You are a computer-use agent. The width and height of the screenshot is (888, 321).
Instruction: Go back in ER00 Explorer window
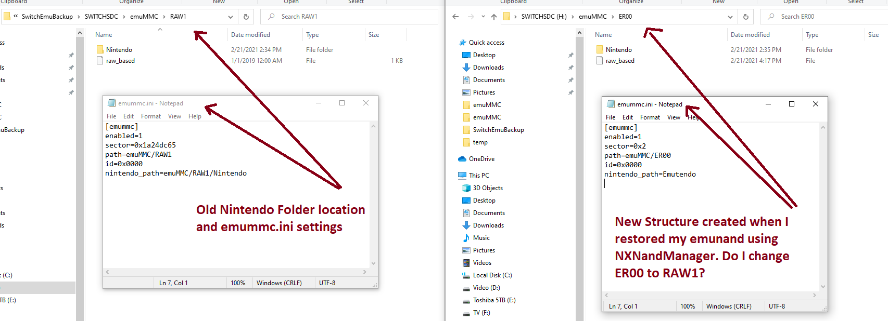[x=455, y=17]
